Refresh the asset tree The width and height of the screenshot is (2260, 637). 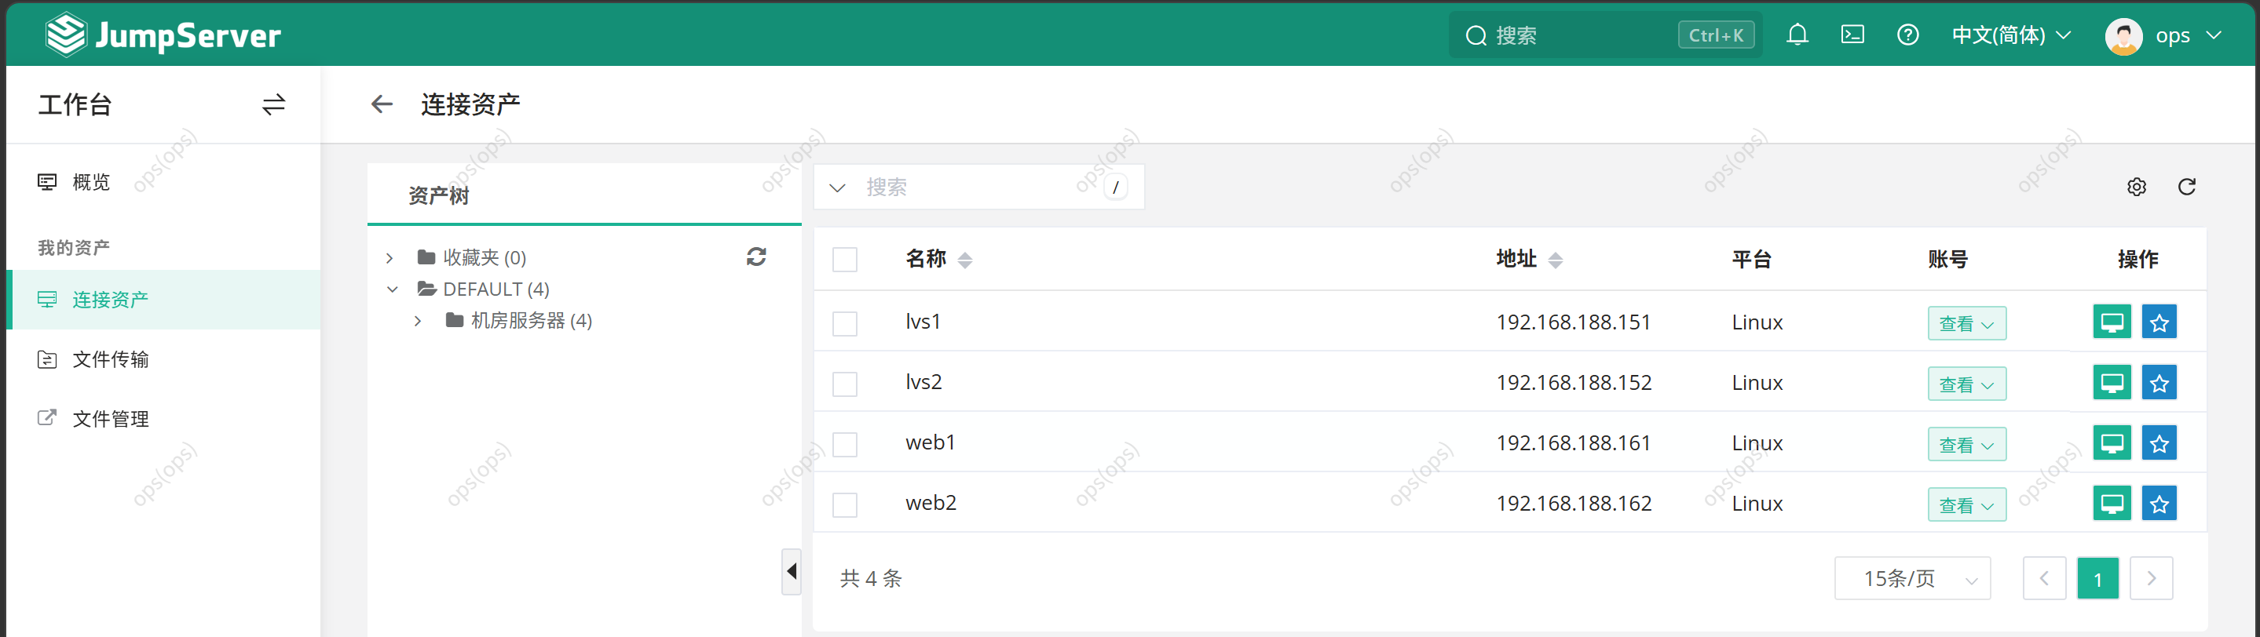(x=756, y=257)
